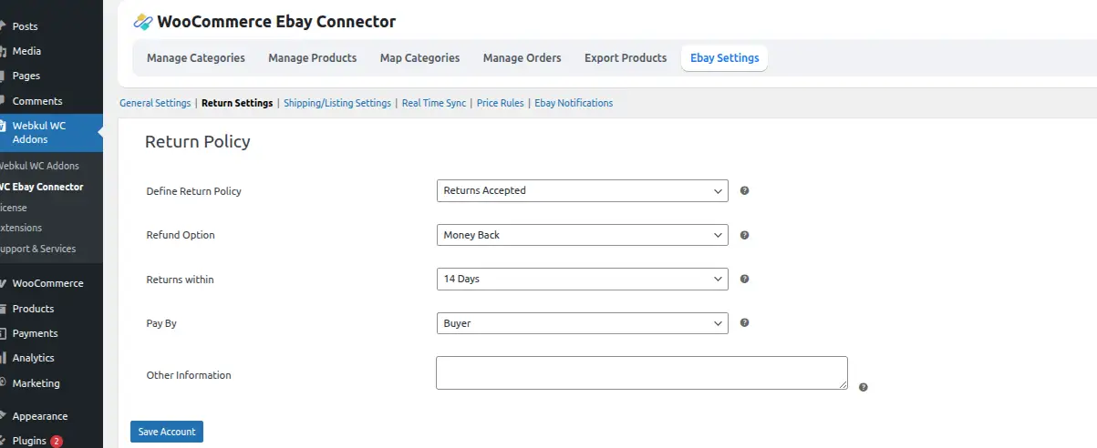
Task: Click the Analytics icon in sidebar
Action: pyautogui.click(x=4, y=358)
